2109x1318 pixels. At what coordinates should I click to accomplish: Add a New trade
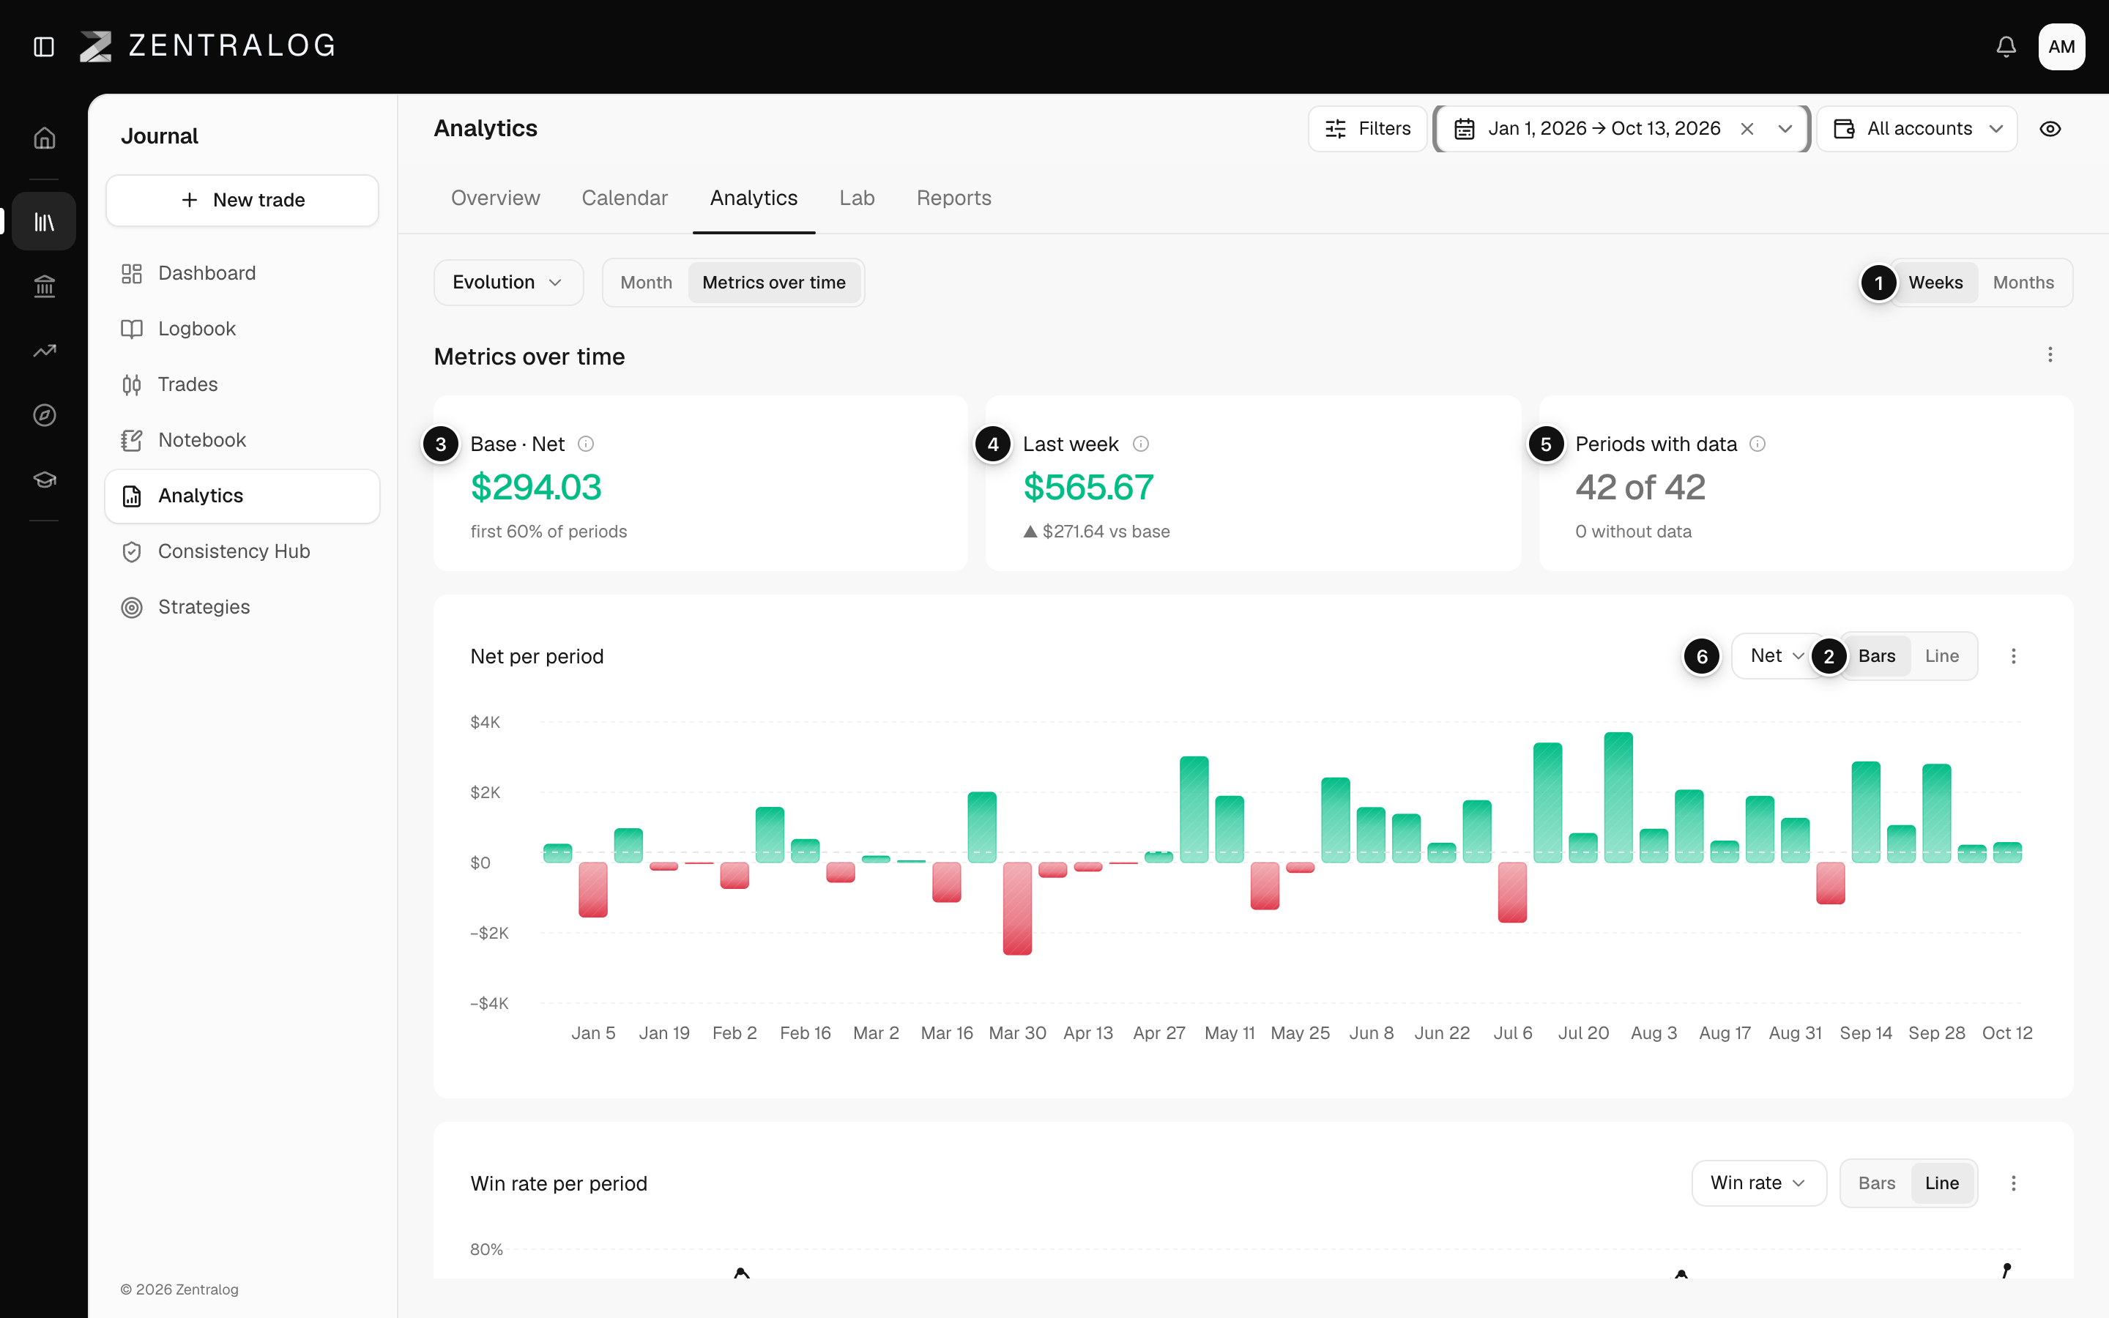(x=242, y=201)
